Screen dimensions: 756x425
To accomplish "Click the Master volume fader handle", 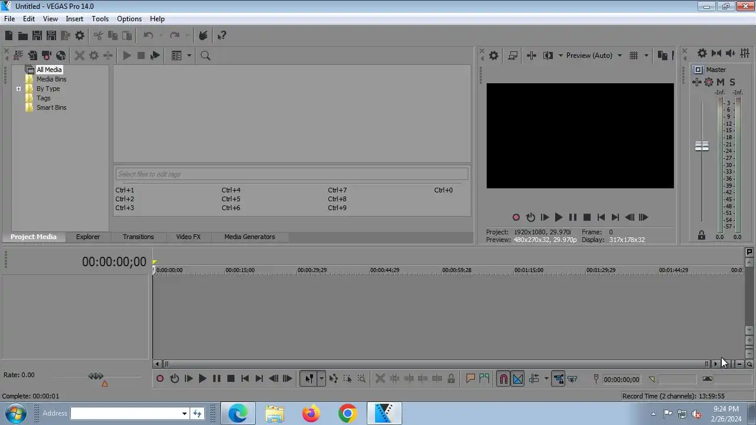I will pos(702,146).
